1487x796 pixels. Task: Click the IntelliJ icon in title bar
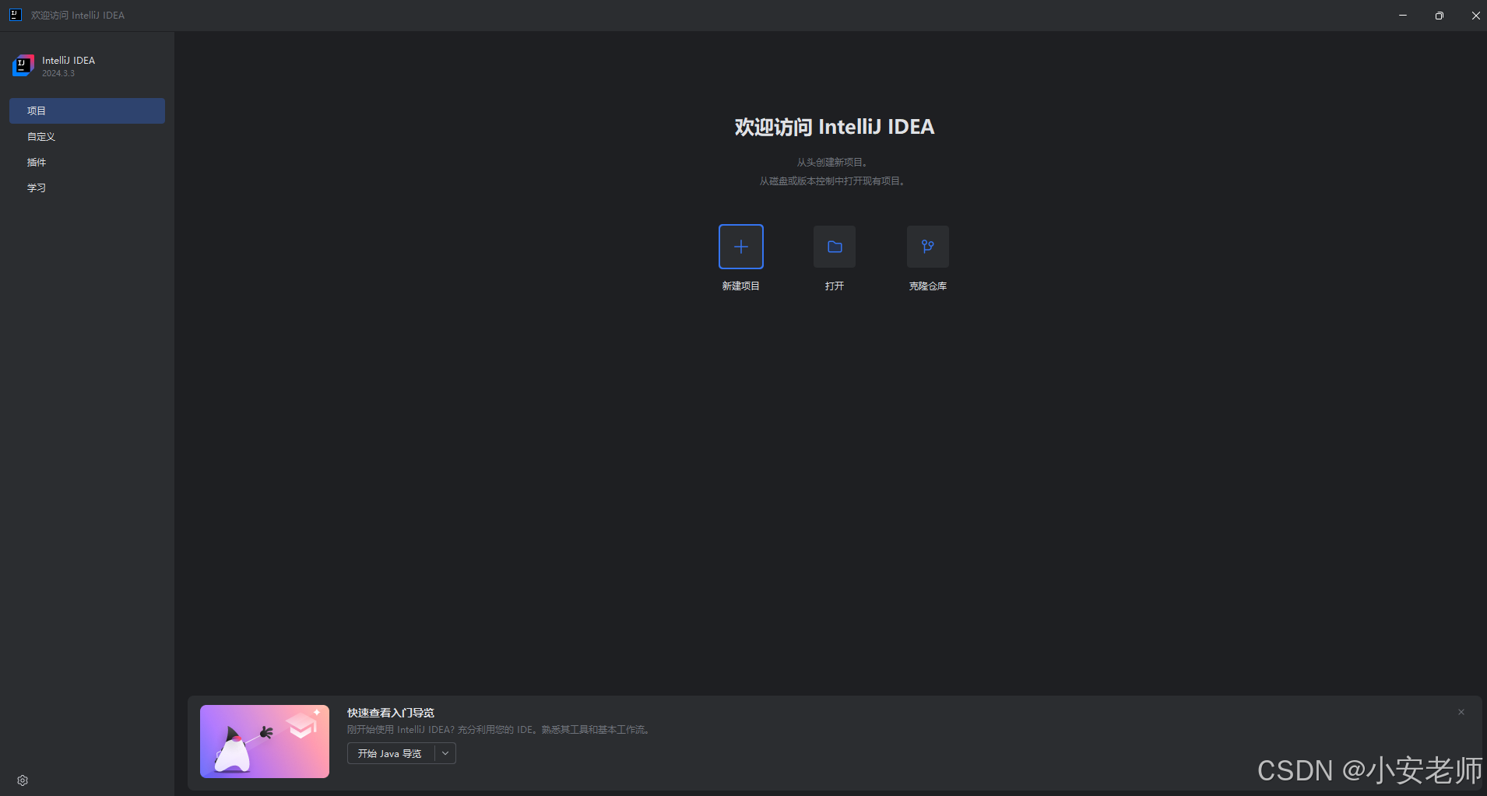click(15, 15)
